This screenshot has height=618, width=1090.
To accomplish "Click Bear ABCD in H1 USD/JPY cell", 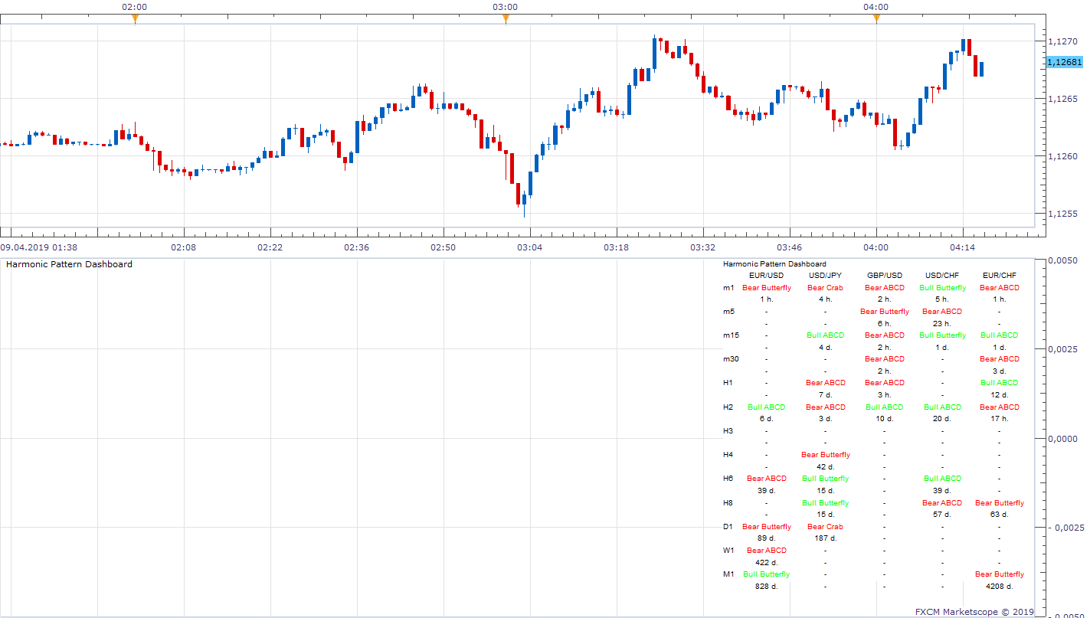I will click(x=825, y=383).
